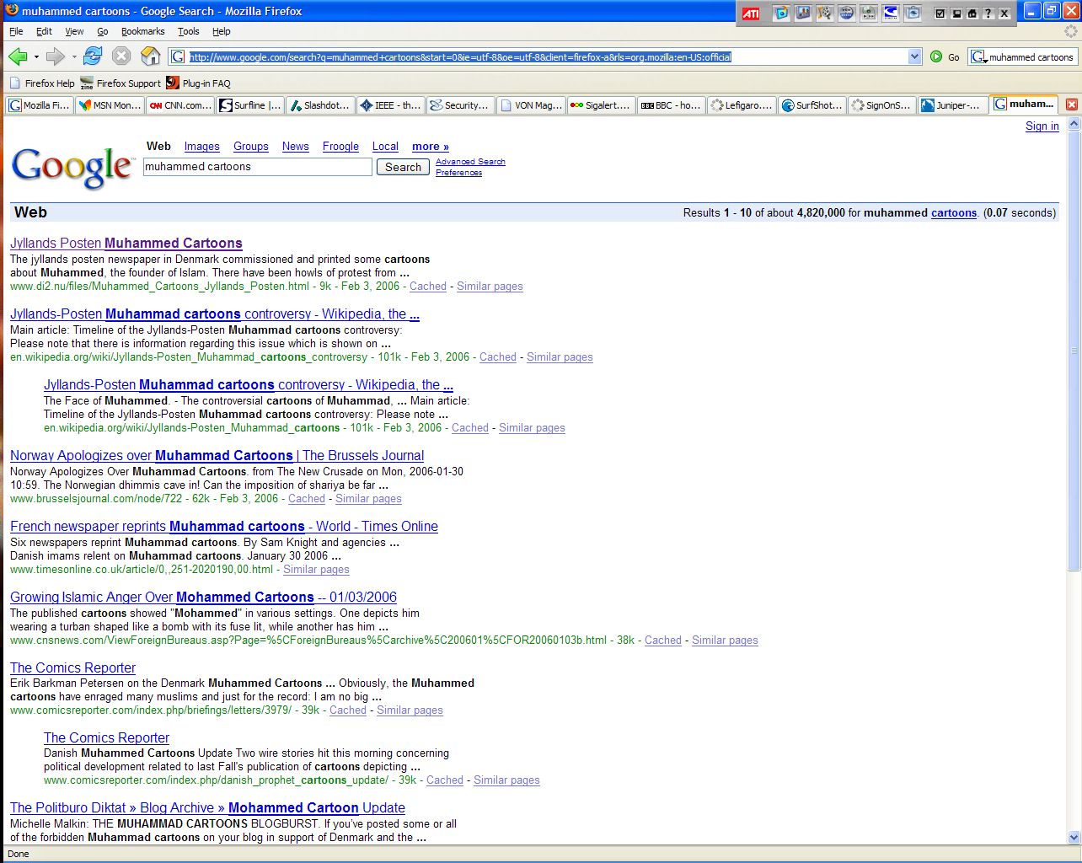Open the Preferences link
The height and width of the screenshot is (863, 1082).
pos(459,173)
